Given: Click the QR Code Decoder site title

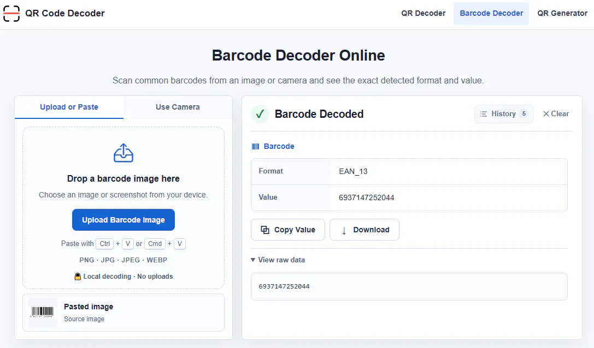Looking at the screenshot, I should tap(65, 13).
